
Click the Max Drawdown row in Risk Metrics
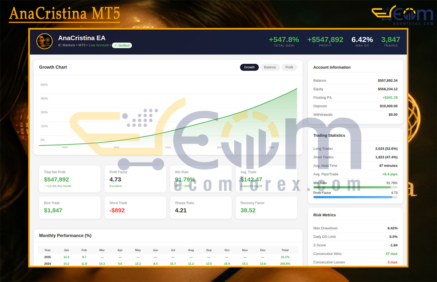click(x=355, y=228)
